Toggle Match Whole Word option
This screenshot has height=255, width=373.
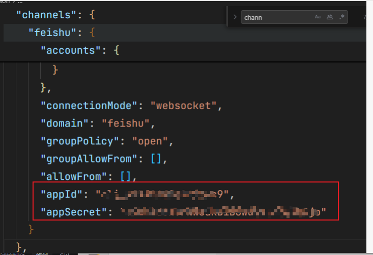pos(330,17)
